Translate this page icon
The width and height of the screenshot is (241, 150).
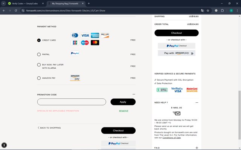click(203, 10)
